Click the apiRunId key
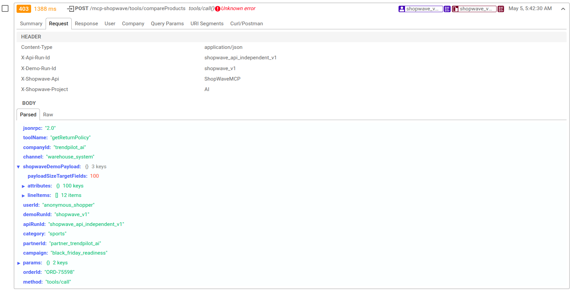 (34, 224)
